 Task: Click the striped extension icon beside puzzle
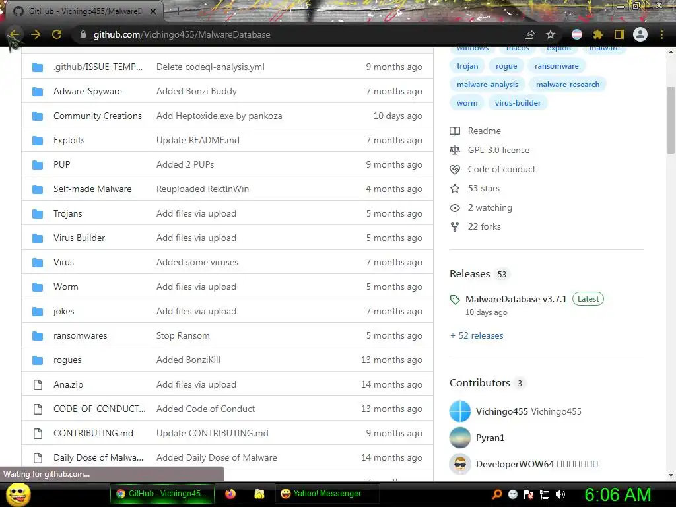pyautogui.click(x=577, y=34)
